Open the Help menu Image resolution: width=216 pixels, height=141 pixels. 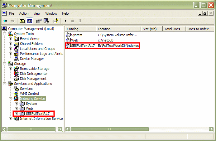pos(65,13)
